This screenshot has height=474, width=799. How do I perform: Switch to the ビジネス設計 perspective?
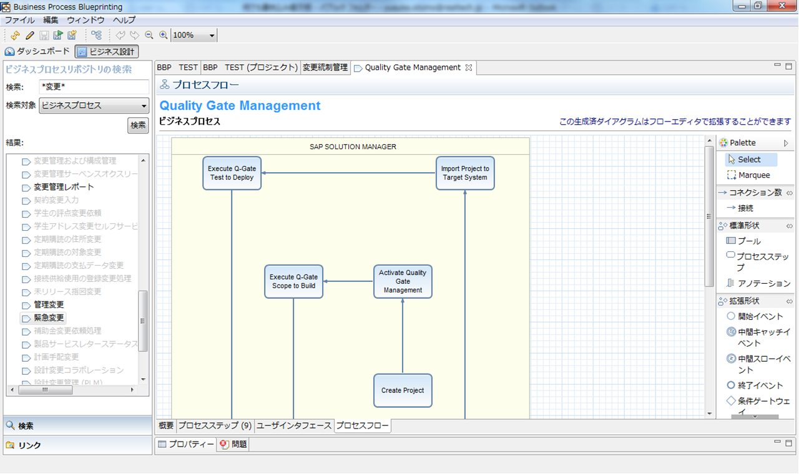(106, 52)
